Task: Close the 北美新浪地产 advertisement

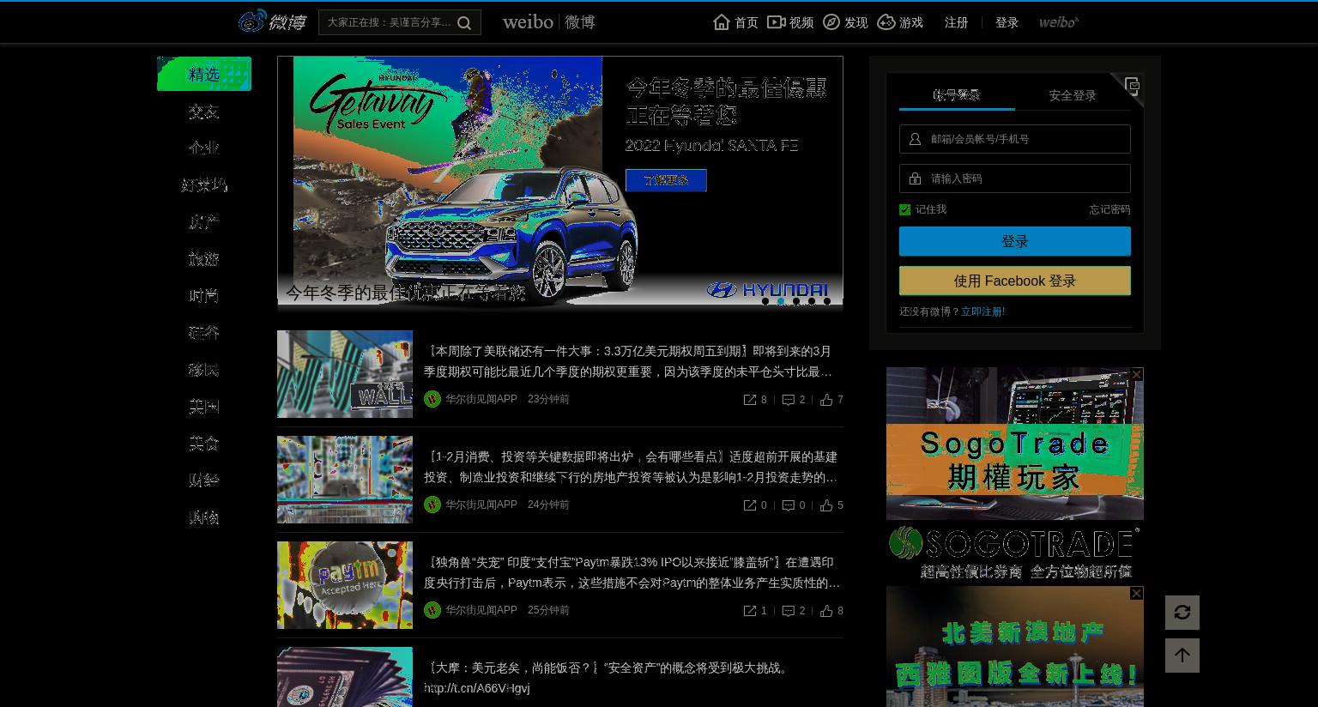Action: [1137, 593]
